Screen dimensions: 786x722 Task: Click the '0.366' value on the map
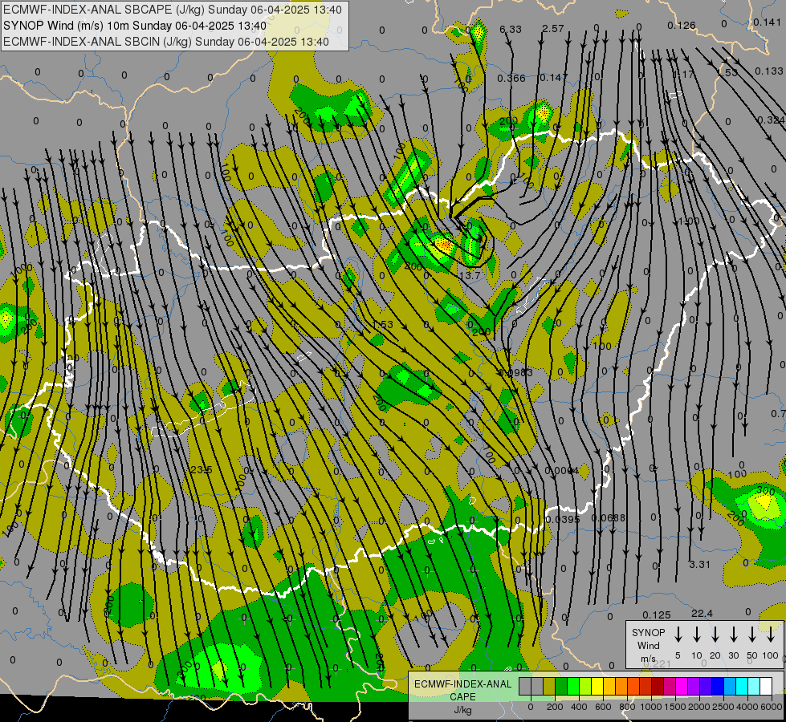511,78
